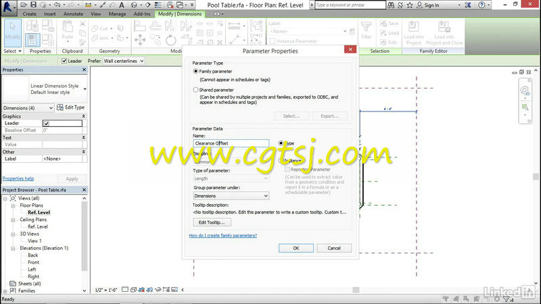Image resolution: width=541 pixels, height=304 pixels.
Task: Click the Name field containing Clearance Offset
Action: tap(231, 143)
